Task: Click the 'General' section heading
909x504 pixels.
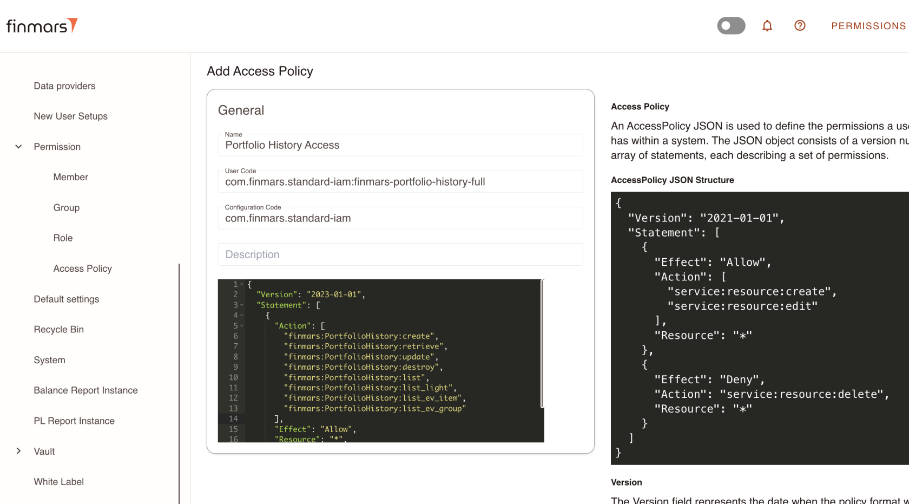Action: coord(241,110)
